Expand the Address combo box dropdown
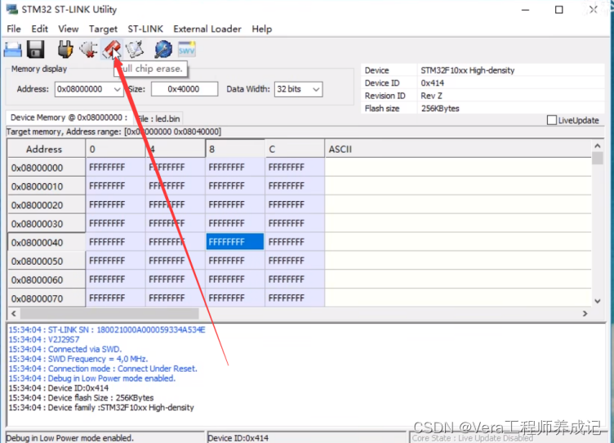 pyautogui.click(x=117, y=89)
